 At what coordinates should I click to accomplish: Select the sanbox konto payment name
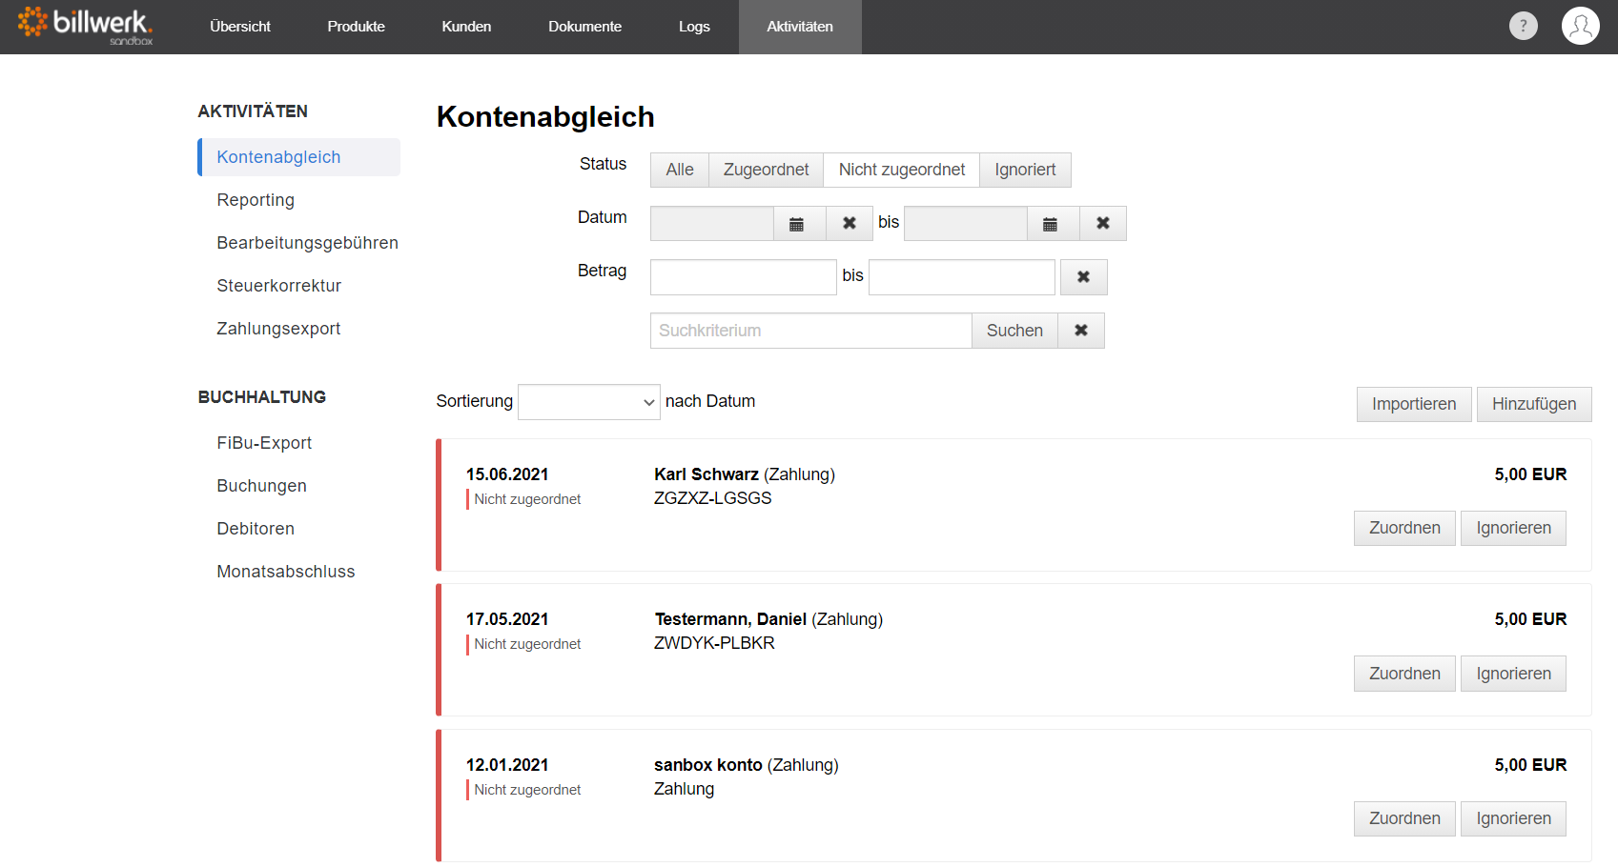pos(708,765)
